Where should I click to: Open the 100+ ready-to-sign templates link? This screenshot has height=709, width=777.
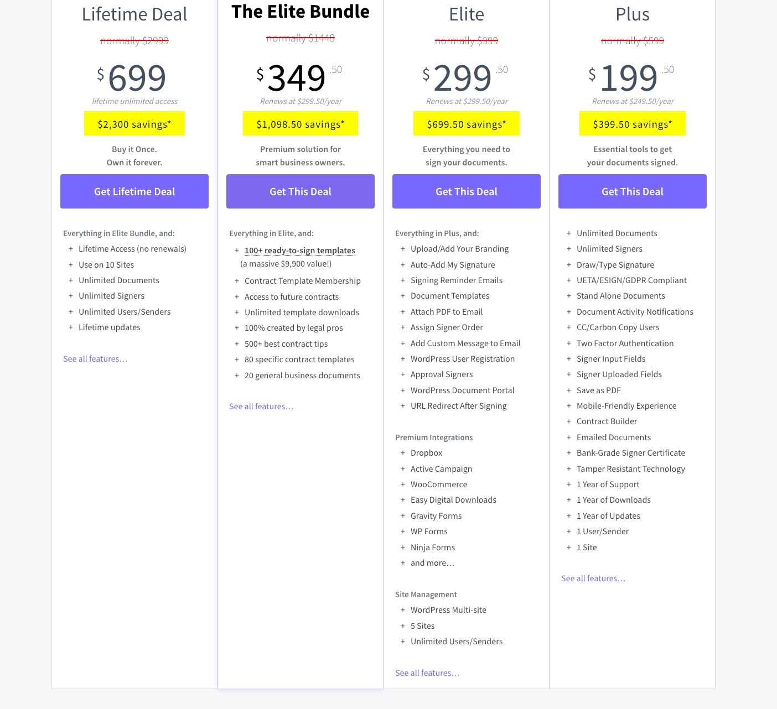300,251
